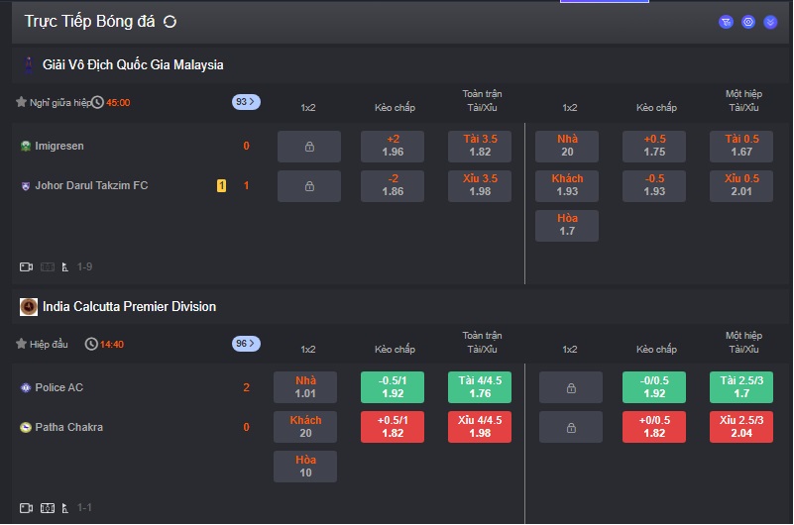Toggle star favorite for Police AC match
The height and width of the screenshot is (525, 794).
21,344
